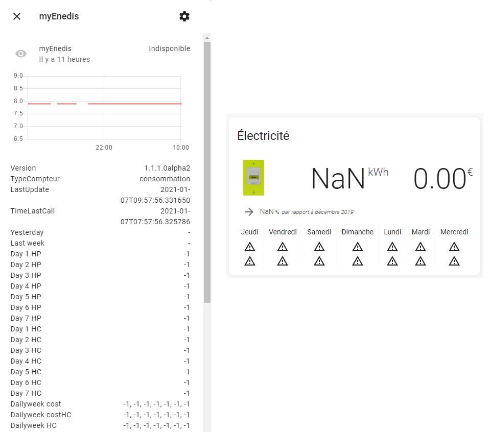Click the 0.00 € cost value
Image resolution: width=490 pixels, height=432 pixels.
point(443,178)
